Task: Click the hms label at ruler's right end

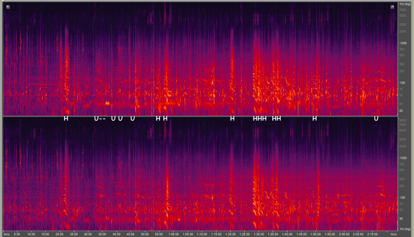Action: [x=393, y=234]
